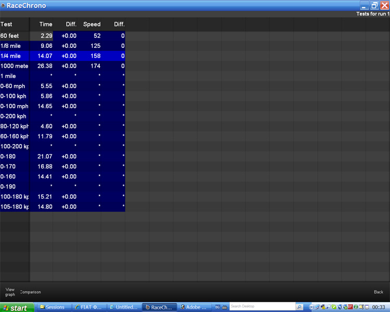Click the Search Desktop input field

[x=262, y=306]
